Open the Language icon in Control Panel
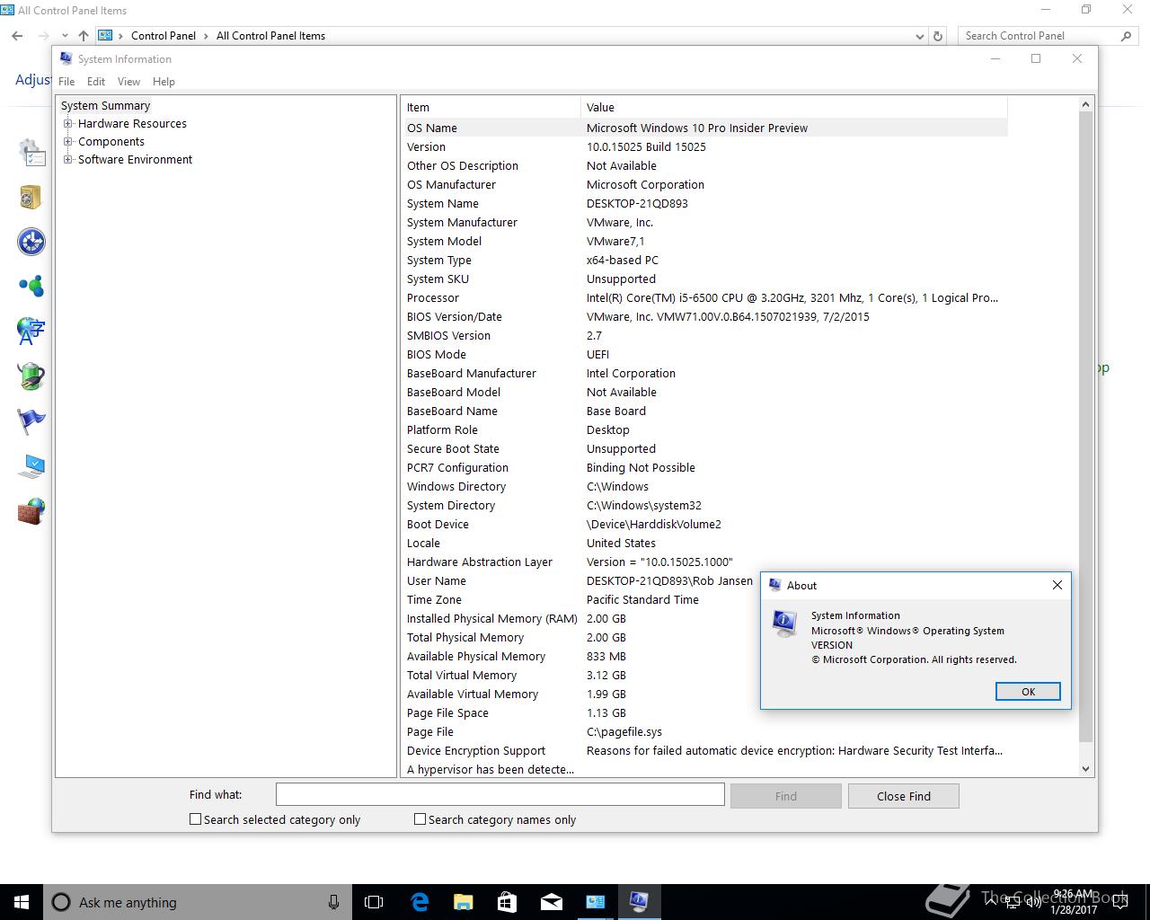This screenshot has height=920, width=1150. pyautogui.click(x=31, y=332)
